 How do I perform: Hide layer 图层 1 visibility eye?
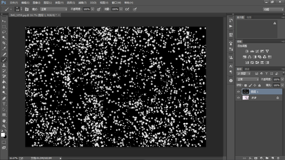click(238, 92)
